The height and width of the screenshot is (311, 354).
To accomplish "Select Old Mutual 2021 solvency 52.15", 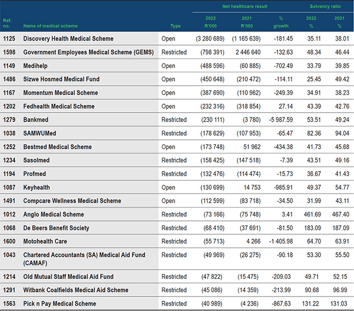I will [x=340, y=277].
